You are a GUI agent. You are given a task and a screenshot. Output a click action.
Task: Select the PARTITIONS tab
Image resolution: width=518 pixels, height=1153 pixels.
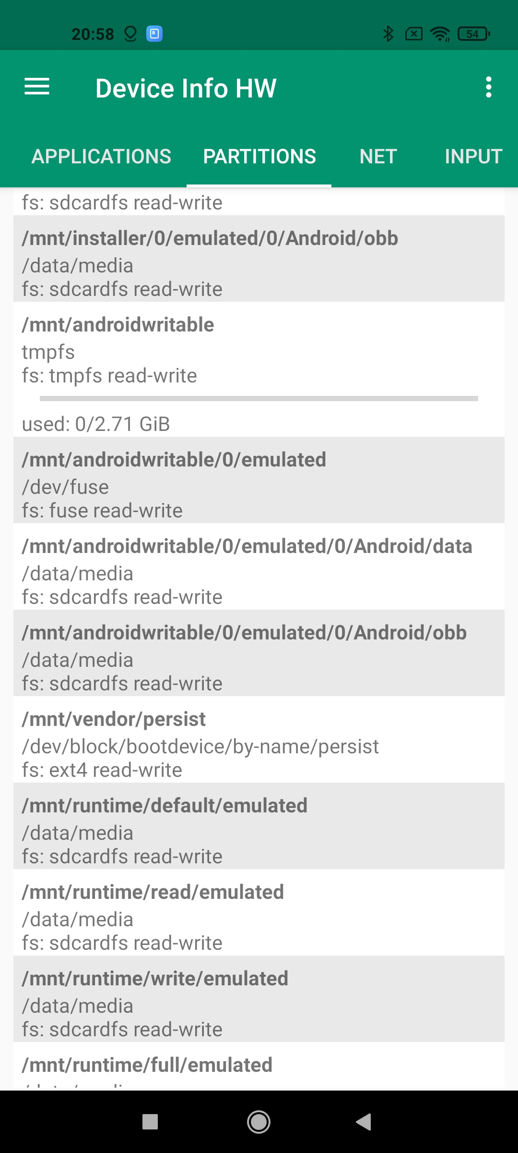pos(259,157)
